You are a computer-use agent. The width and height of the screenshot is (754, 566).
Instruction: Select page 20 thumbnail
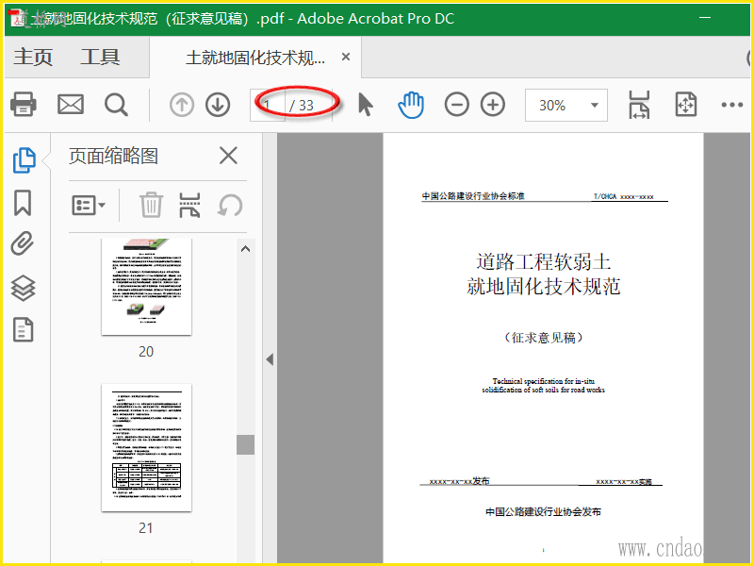(x=146, y=287)
